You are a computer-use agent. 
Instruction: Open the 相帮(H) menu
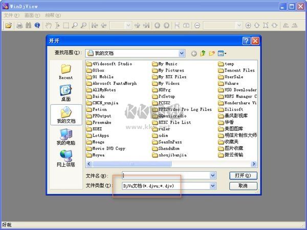53,15
